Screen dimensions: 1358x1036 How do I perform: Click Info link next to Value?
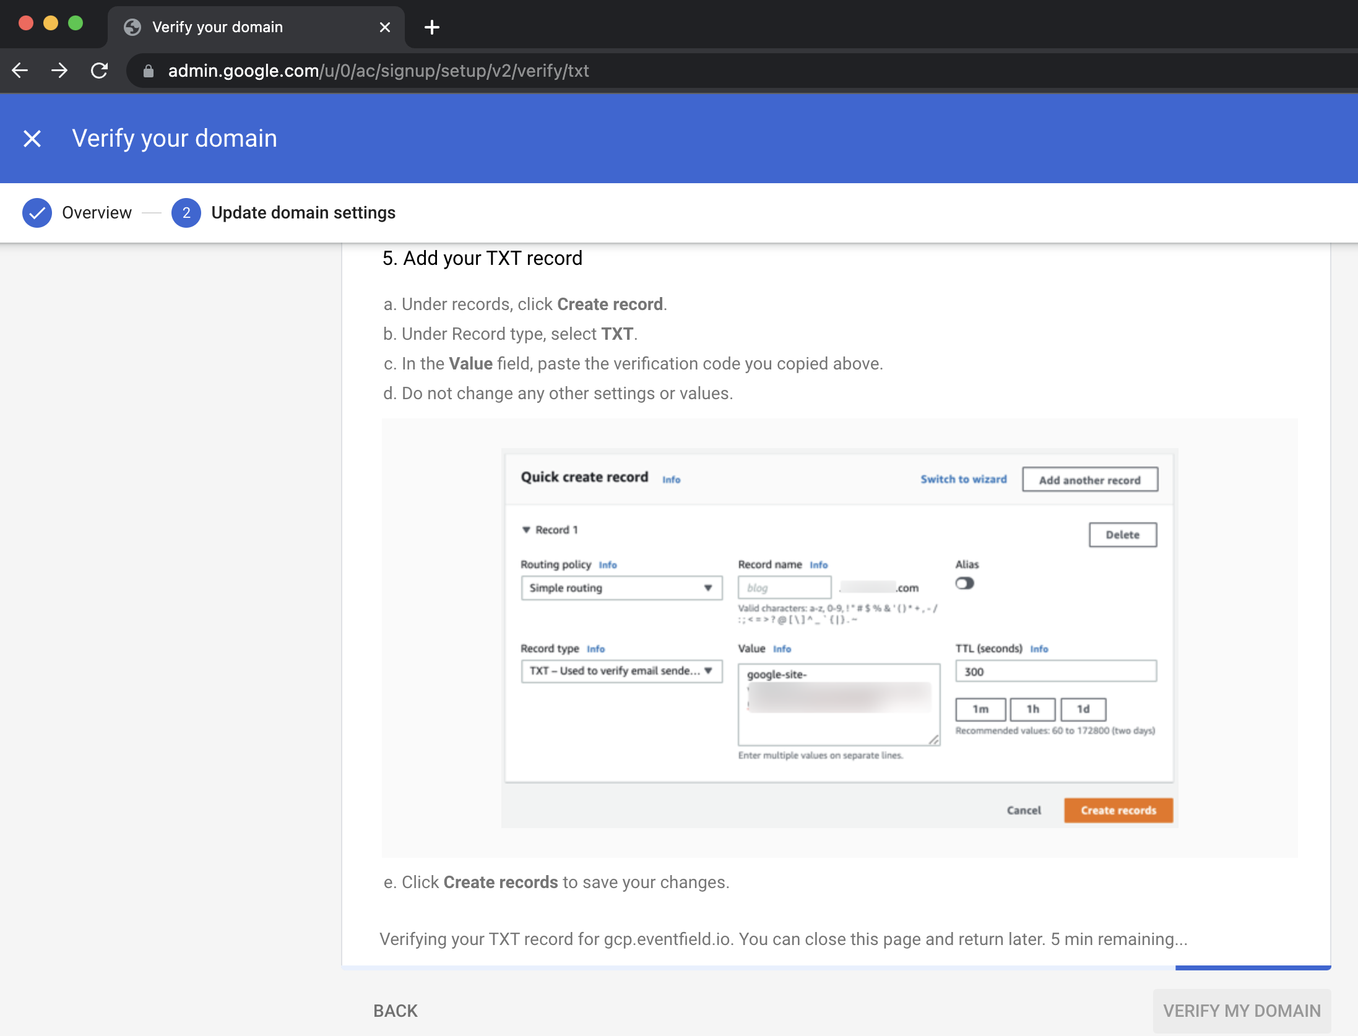click(x=782, y=649)
